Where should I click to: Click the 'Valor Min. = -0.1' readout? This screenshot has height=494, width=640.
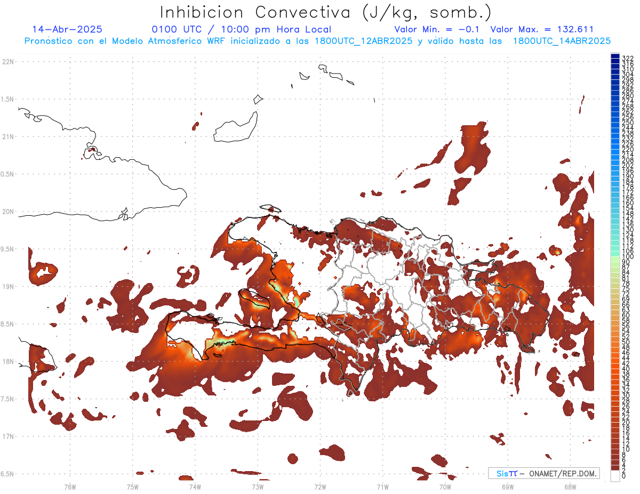(438, 29)
